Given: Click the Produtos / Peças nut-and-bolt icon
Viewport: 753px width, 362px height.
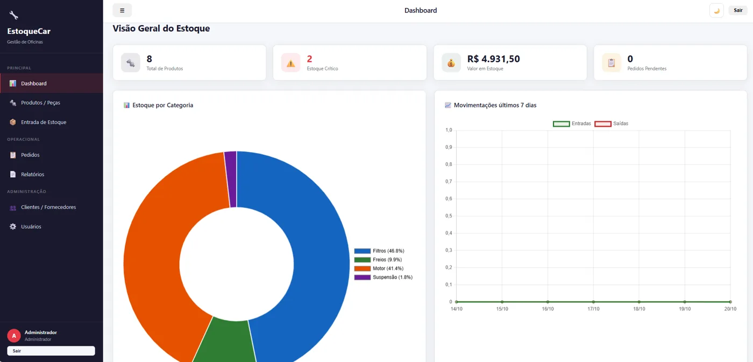Looking at the screenshot, I should [x=13, y=103].
